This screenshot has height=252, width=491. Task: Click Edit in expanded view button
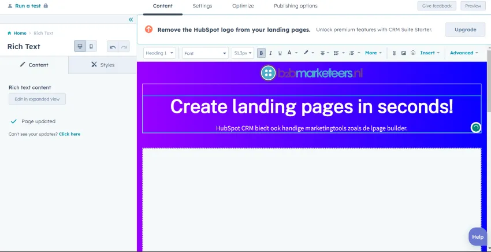[37, 99]
